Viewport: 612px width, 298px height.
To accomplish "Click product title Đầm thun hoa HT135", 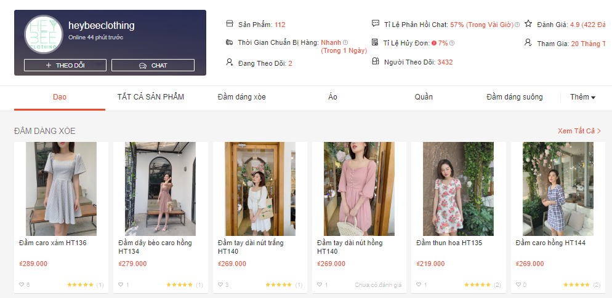I will tap(449, 243).
